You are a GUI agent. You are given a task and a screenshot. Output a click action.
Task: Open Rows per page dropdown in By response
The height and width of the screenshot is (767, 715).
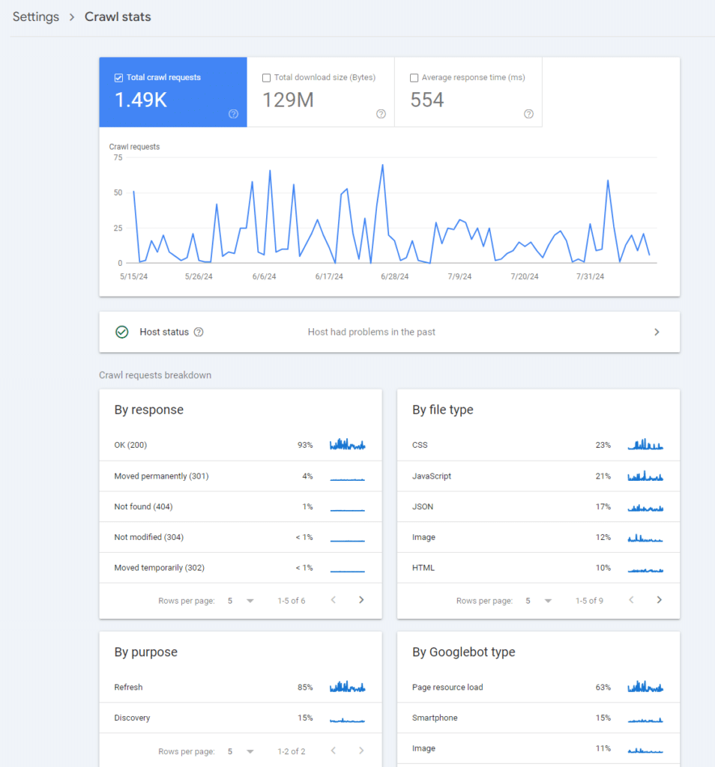(x=241, y=601)
